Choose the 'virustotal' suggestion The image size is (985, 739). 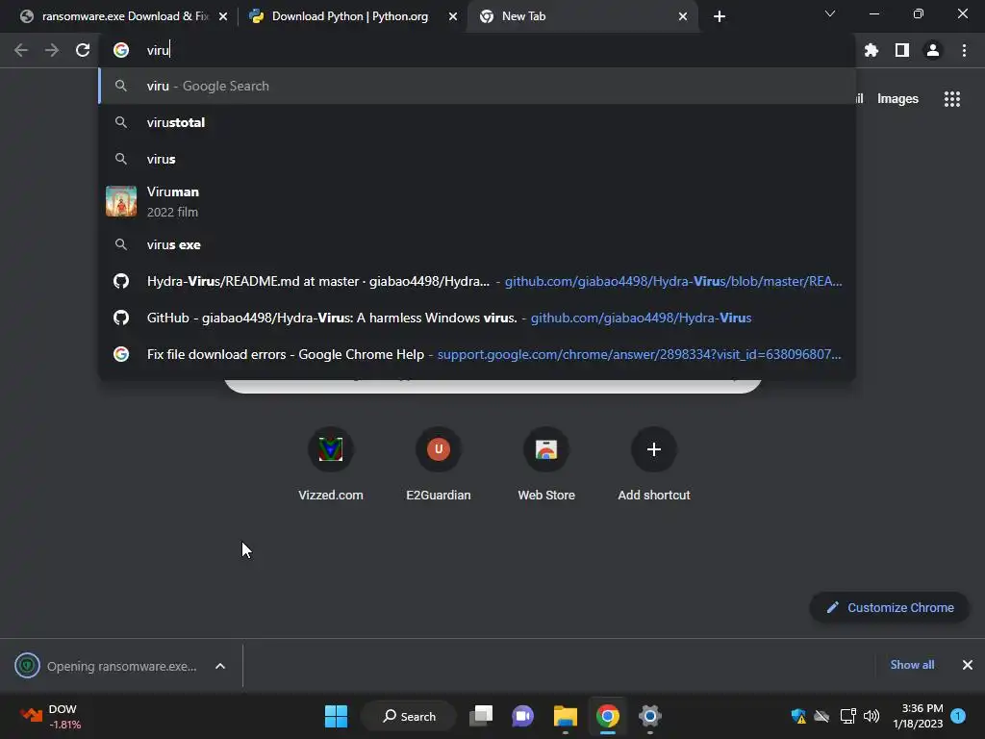pos(477,122)
